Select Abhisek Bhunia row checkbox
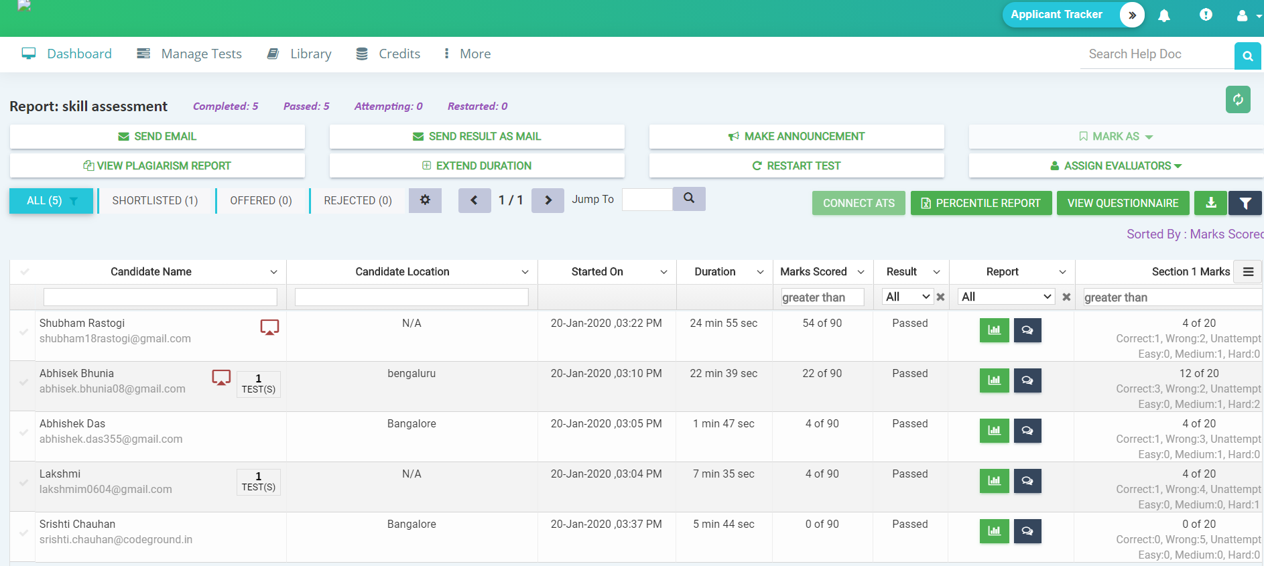The width and height of the screenshot is (1264, 566). [23, 382]
